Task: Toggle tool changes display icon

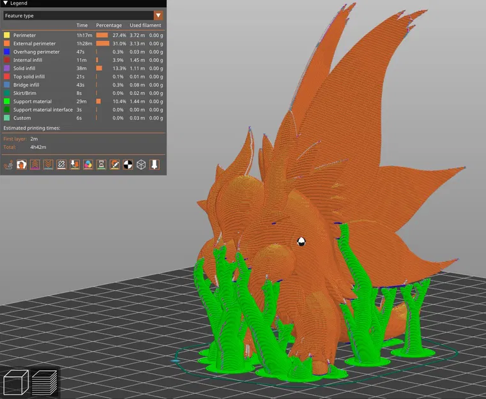Action: pyautogui.click(x=75, y=165)
